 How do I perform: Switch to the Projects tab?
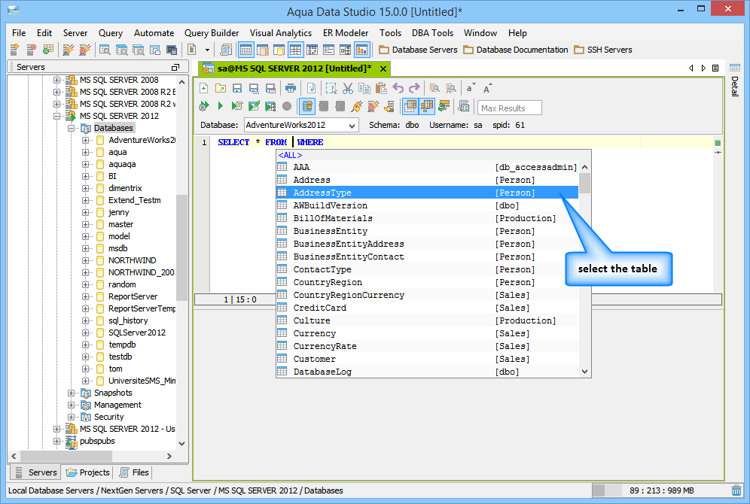coord(88,472)
